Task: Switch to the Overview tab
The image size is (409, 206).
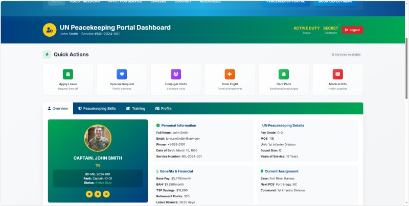Action: tap(58, 109)
